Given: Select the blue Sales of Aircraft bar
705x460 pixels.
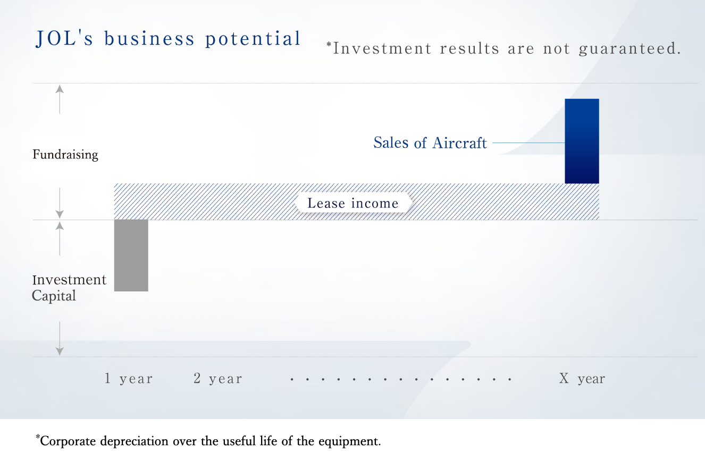Looking at the screenshot, I should point(582,141).
